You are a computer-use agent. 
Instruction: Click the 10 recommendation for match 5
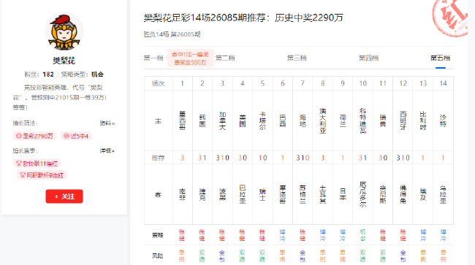click(x=262, y=158)
